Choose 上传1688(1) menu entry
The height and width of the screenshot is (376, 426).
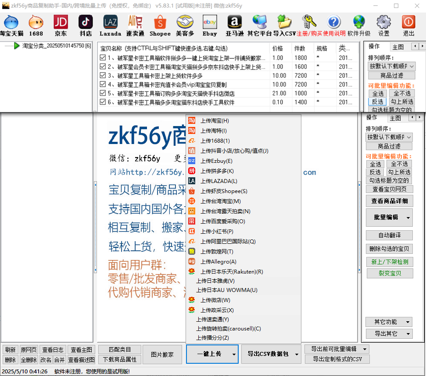pos(243,141)
